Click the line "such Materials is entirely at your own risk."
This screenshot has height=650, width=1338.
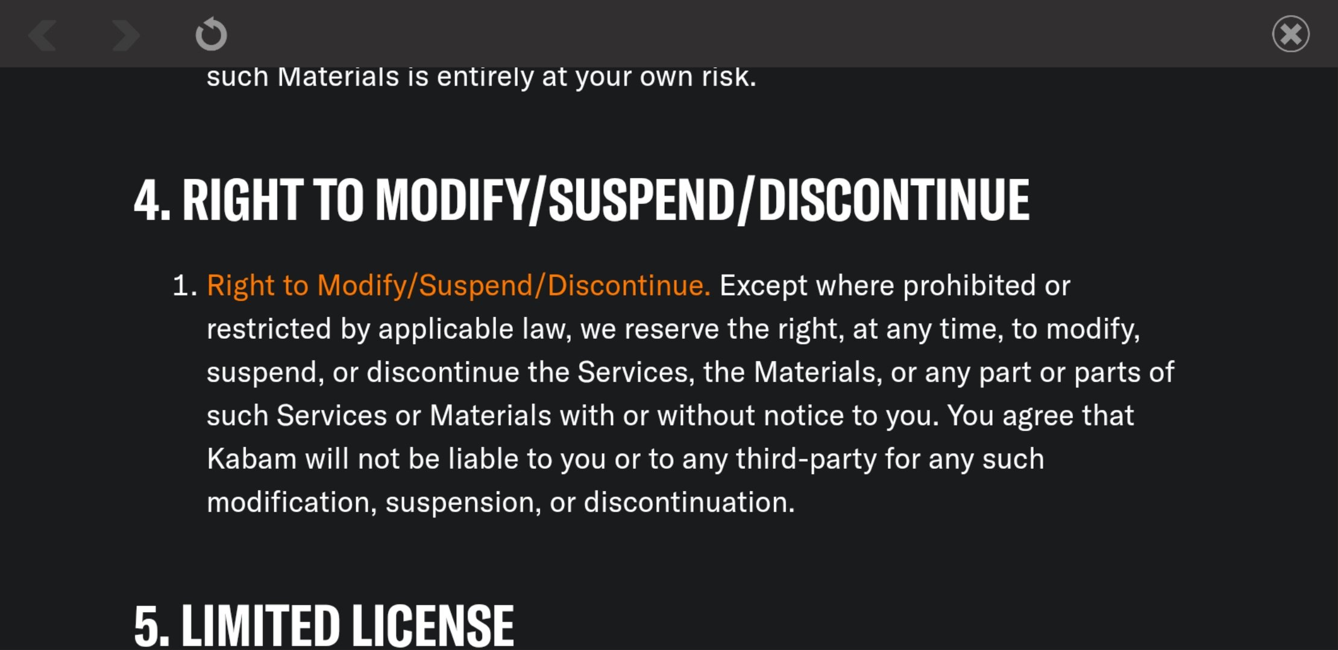[x=481, y=77]
